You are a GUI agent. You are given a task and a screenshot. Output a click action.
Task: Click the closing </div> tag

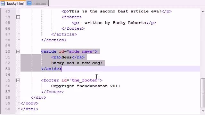38,97
